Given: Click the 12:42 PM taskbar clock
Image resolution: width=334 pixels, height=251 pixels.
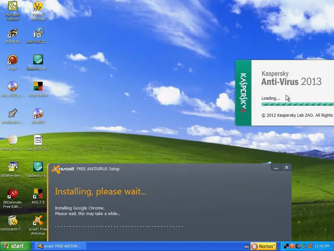Looking at the screenshot, I should pyautogui.click(x=322, y=246).
